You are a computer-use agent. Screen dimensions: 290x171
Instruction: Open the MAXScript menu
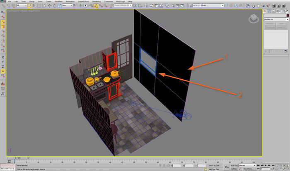(121, 2)
